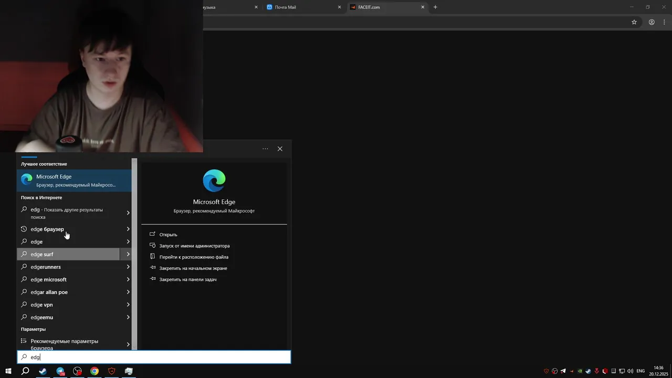
Task: Click the large Microsoft Edge logo
Action: [x=214, y=181]
